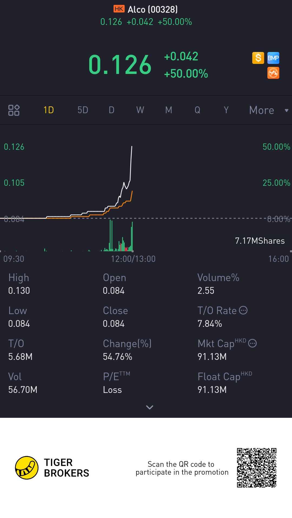Open T/O Rate info bubble icon
292x518 pixels.
tap(243, 310)
